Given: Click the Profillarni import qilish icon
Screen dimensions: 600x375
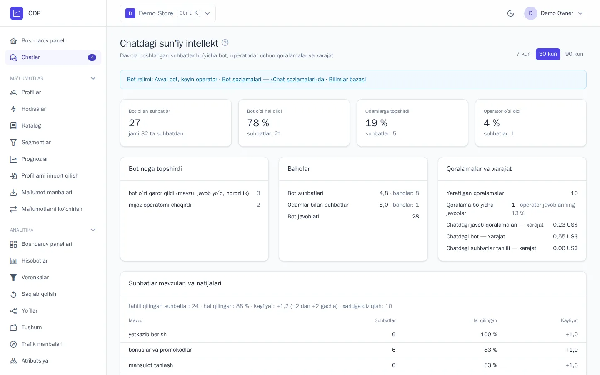Looking at the screenshot, I should tap(13, 176).
